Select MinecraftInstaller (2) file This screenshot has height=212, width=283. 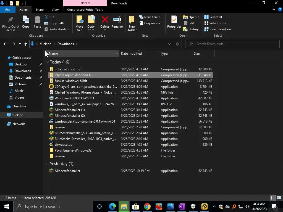(x=130, y=116)
